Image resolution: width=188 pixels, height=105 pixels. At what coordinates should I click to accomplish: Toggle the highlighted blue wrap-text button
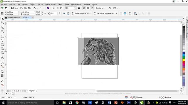point(125,13)
